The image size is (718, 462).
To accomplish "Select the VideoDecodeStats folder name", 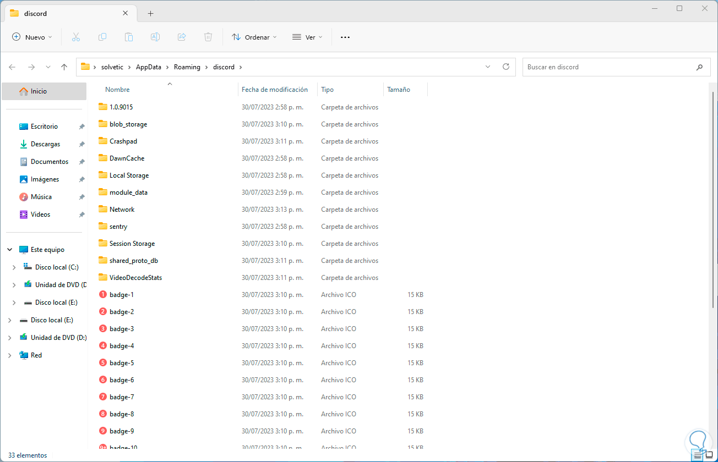I will point(135,278).
